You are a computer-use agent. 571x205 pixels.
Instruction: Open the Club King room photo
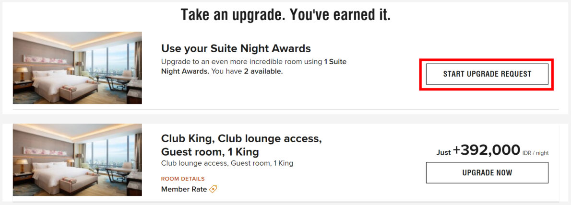pos(77,160)
